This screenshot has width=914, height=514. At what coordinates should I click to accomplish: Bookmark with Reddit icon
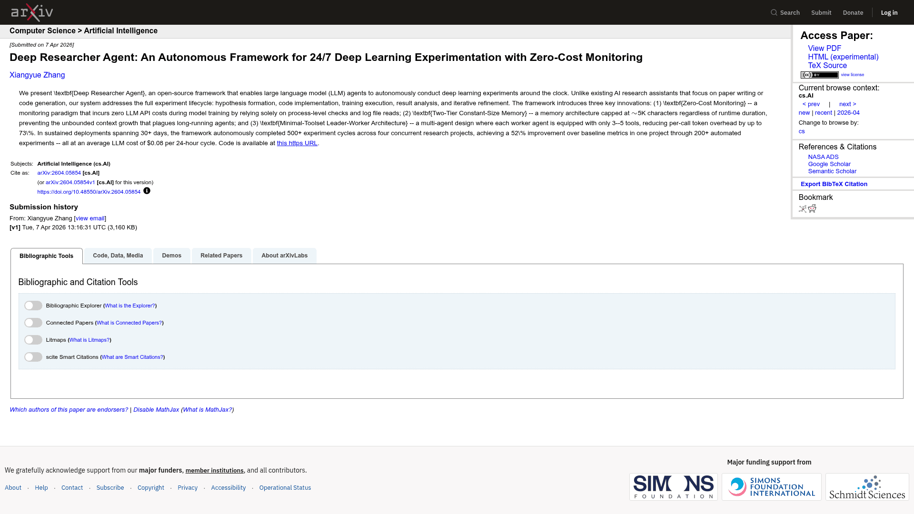pyautogui.click(x=812, y=208)
